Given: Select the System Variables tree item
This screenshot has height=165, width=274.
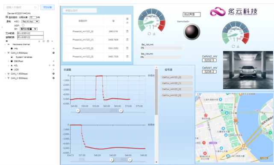Looking at the screenshot, I should [24, 57].
